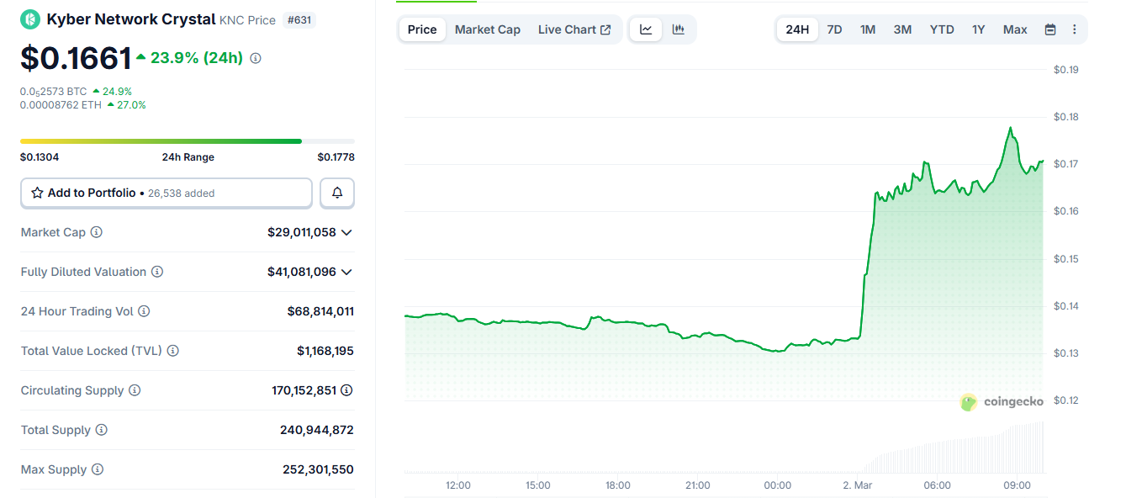This screenshot has height=498, width=1126.
Task: Switch chart to candlestick view
Action: 679,29
